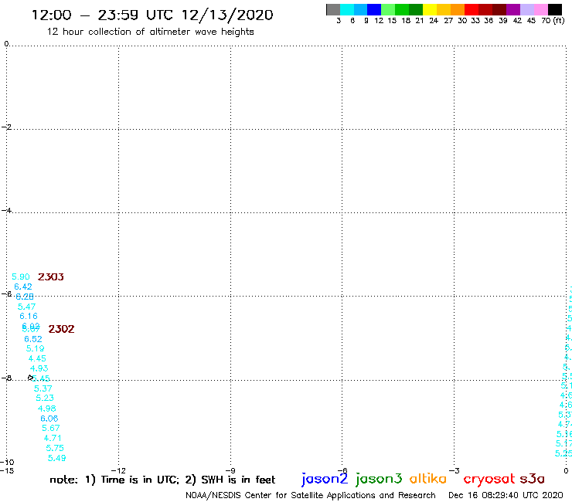Select the wave height value '6.06'
The image size is (572, 502).
click(49, 419)
